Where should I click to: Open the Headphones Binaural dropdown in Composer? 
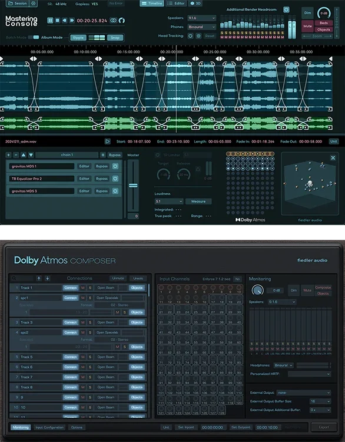click(x=283, y=365)
